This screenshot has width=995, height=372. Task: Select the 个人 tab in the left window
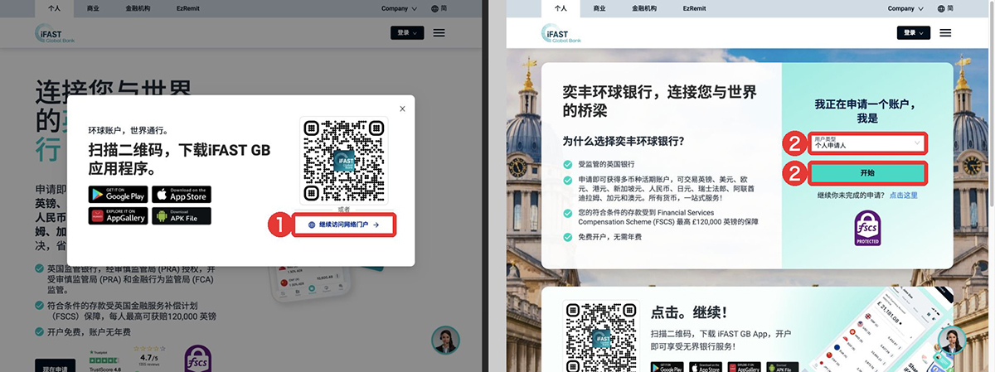tap(55, 8)
